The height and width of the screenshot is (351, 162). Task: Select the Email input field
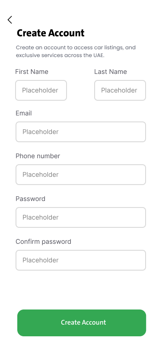[x=81, y=132]
